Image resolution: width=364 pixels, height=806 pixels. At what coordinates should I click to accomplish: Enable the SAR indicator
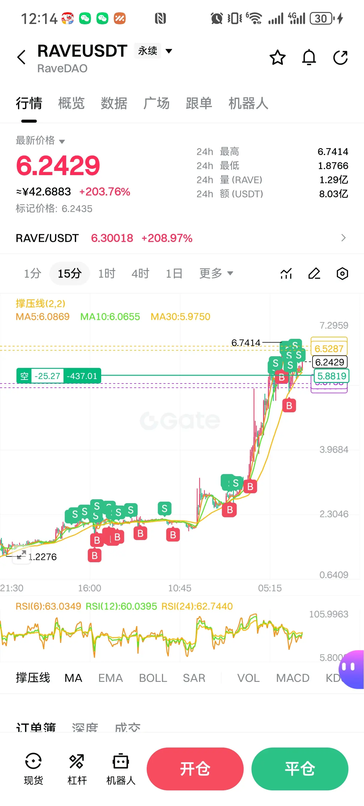[x=194, y=678]
